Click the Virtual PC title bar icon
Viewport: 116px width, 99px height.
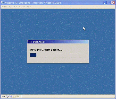(x=2, y=3)
